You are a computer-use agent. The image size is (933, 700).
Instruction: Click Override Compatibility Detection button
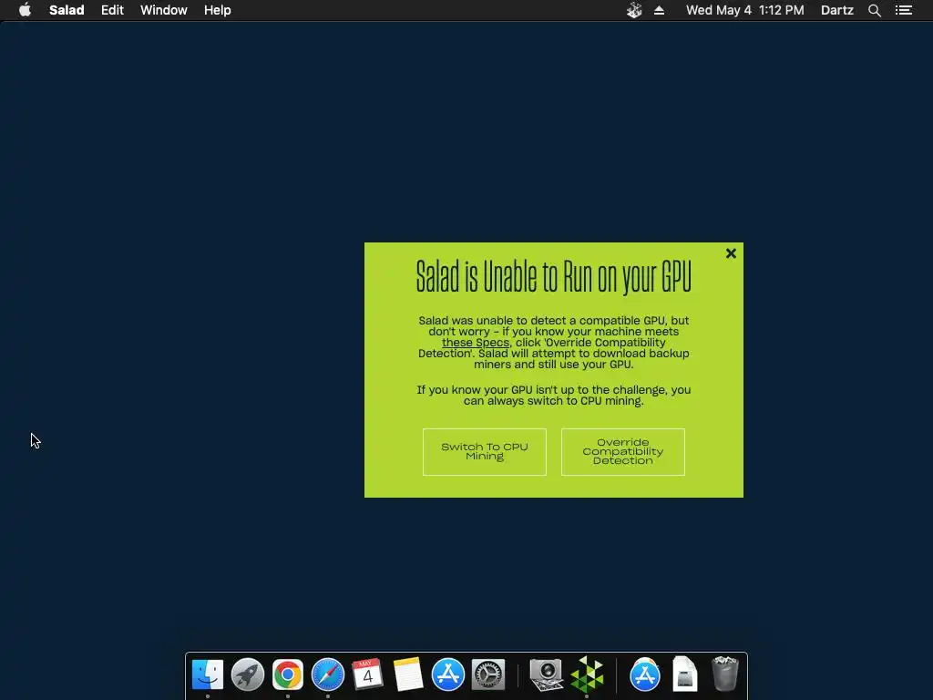pos(623,452)
